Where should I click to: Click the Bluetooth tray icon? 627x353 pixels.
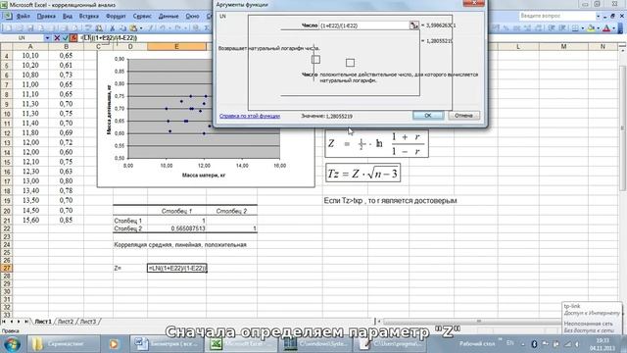pos(534,344)
